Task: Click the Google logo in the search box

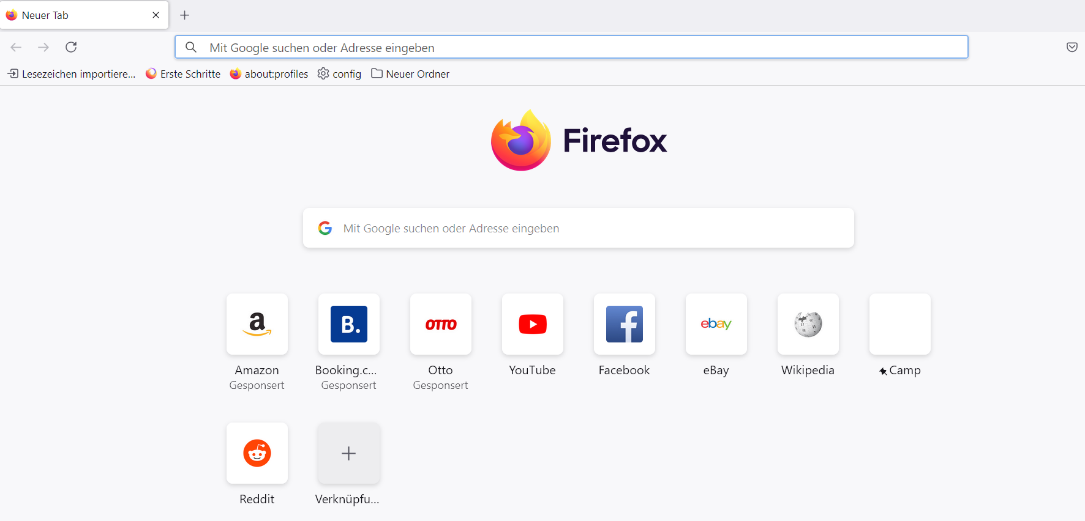Action: click(325, 228)
